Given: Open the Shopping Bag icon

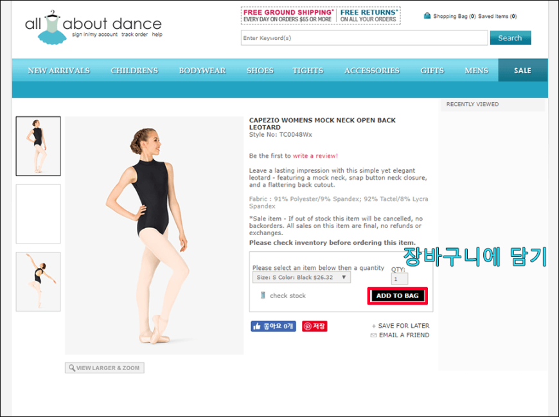Looking at the screenshot, I should click(x=427, y=15).
